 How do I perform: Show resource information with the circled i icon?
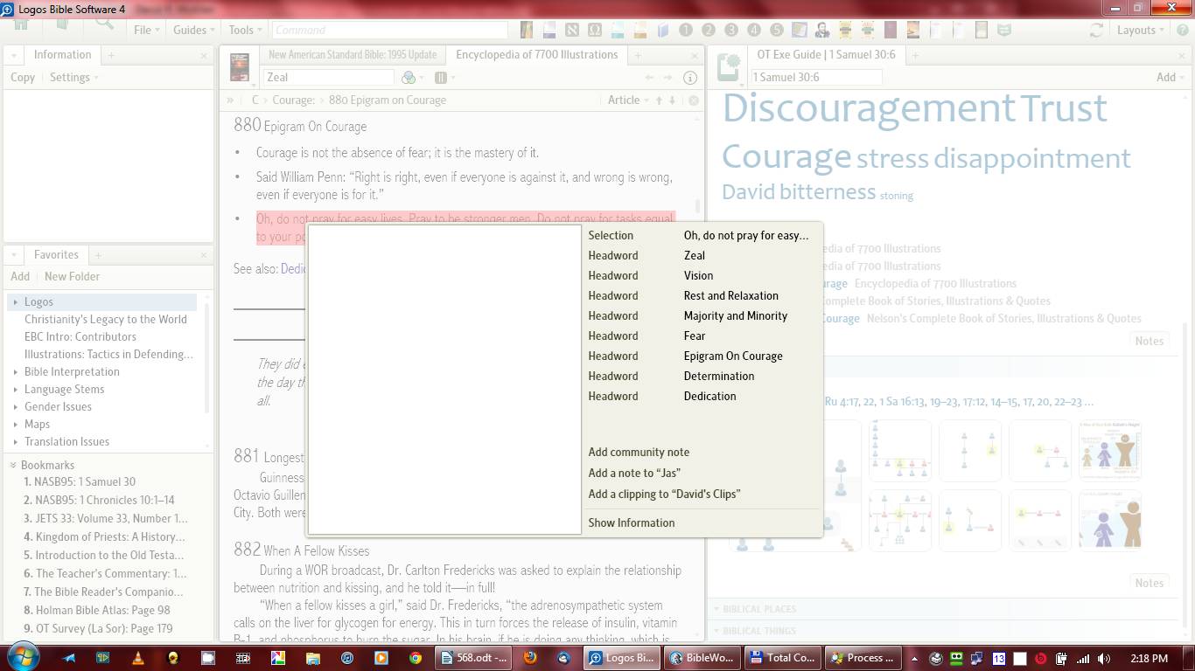[690, 78]
